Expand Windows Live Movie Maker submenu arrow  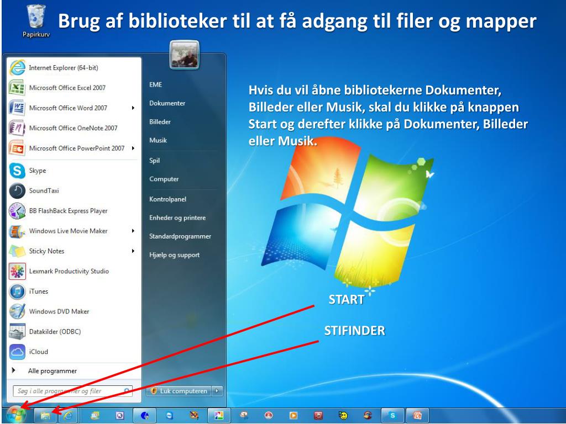[x=133, y=231]
